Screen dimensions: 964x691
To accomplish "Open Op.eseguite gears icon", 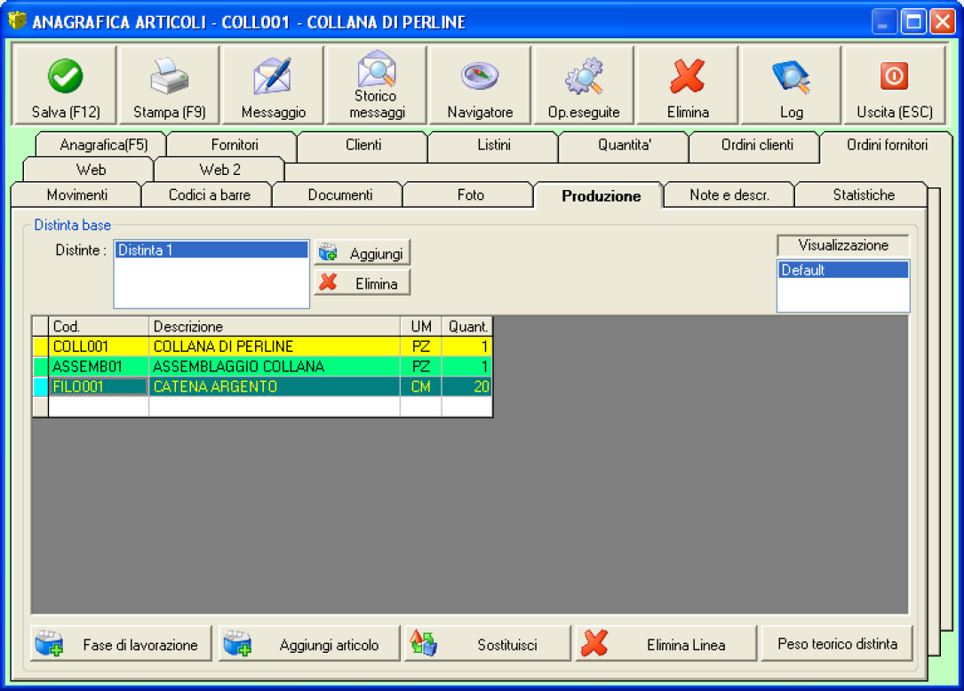I will pos(584,76).
